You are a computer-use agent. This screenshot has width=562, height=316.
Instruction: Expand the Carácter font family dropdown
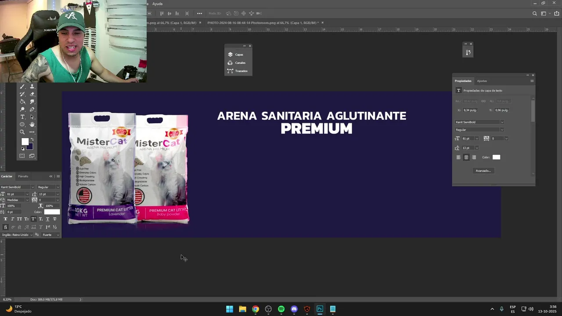click(x=32, y=187)
